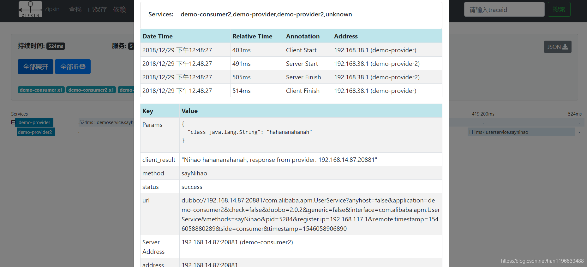587x267 pixels.
Task: Click the Params key cell
Action: (160, 135)
